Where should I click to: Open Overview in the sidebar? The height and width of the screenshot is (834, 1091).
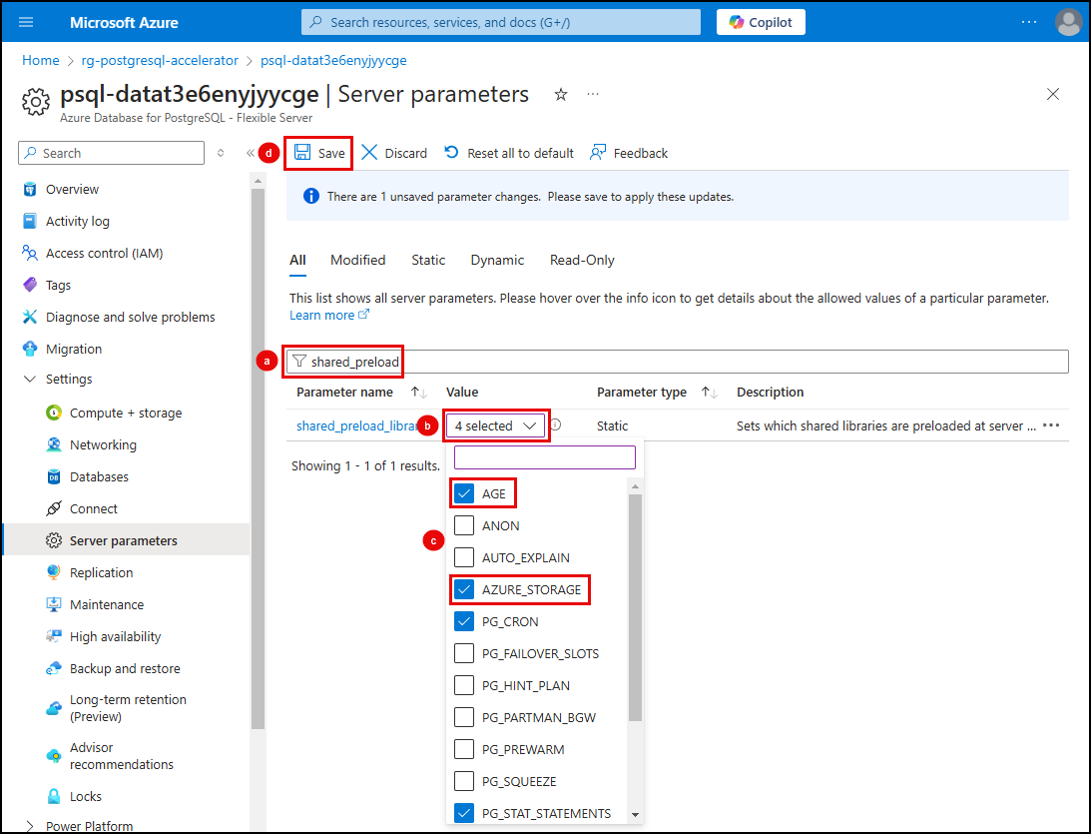[x=72, y=190]
